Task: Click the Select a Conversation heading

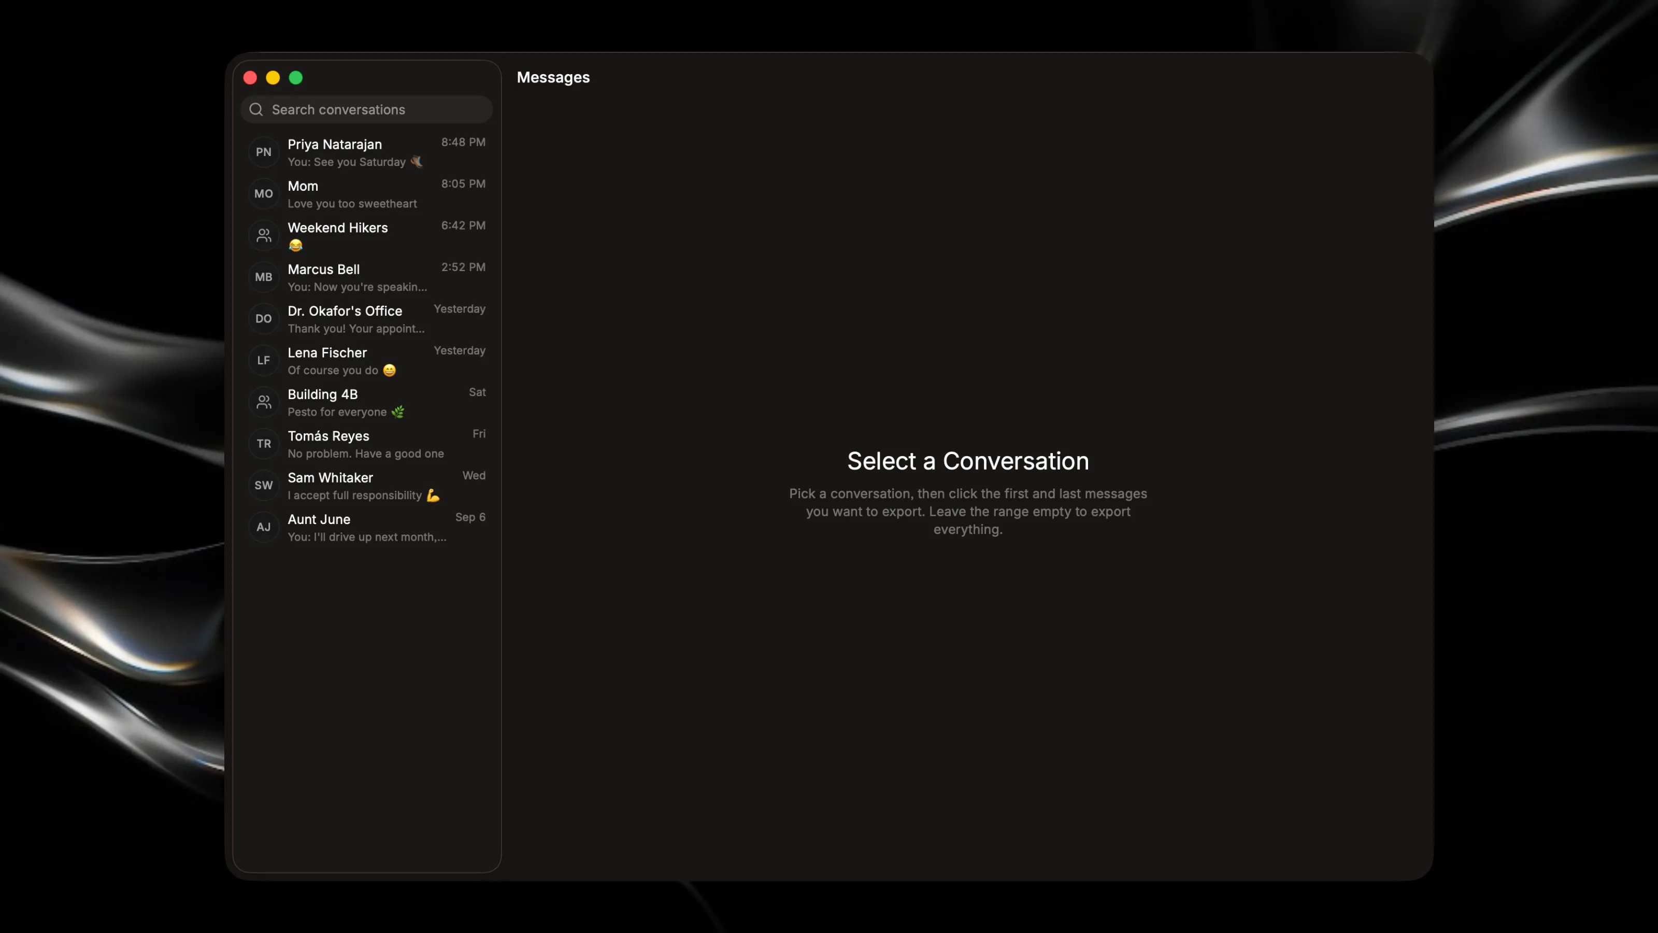Action: point(968,461)
